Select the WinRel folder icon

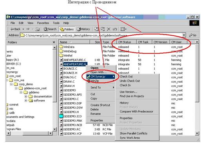pyautogui.click(x=61, y=55)
